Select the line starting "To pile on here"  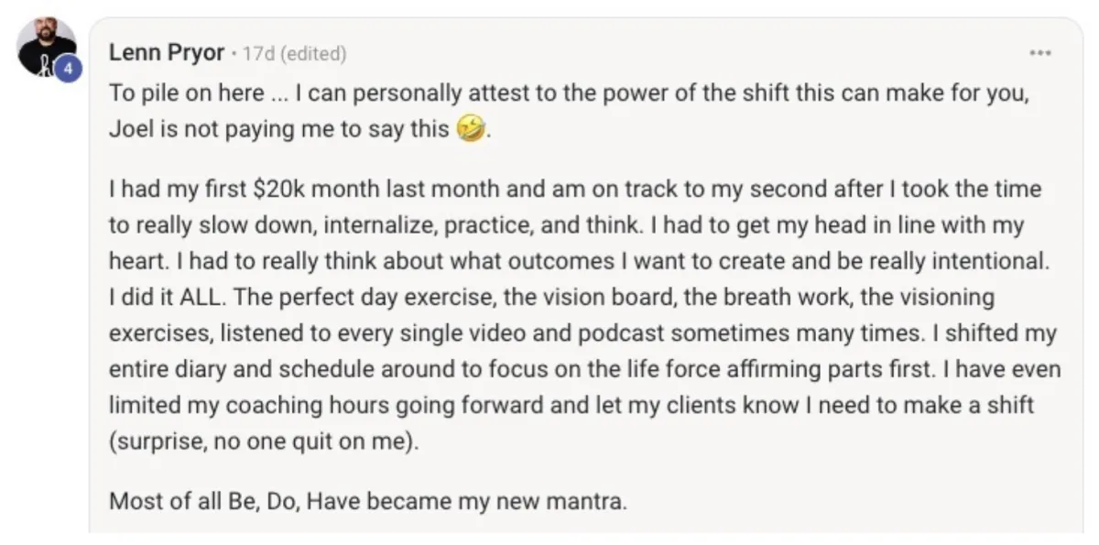(569, 93)
